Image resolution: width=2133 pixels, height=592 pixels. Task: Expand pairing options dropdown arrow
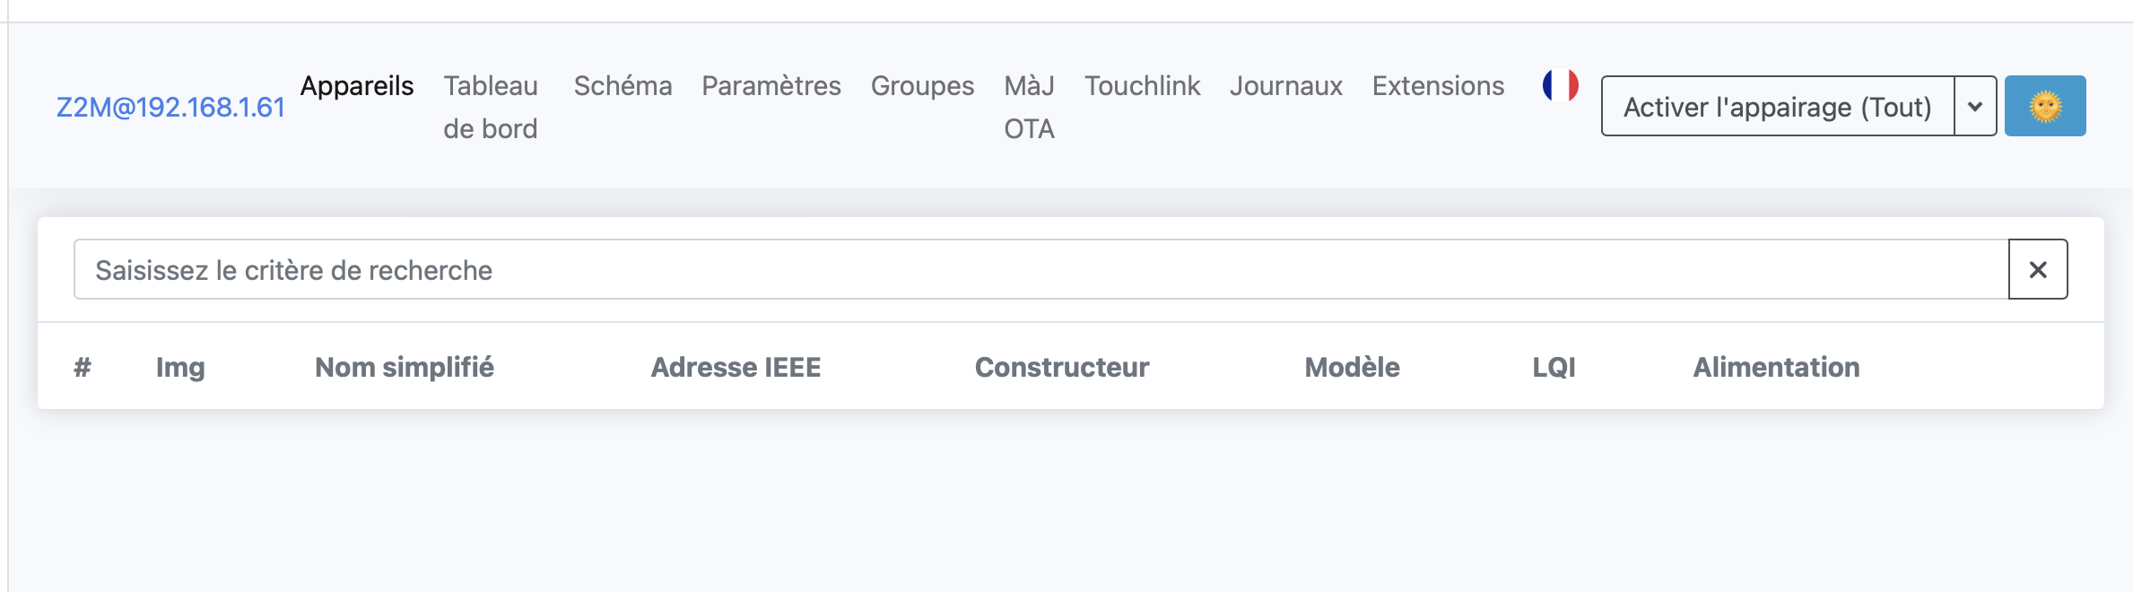[1975, 106]
